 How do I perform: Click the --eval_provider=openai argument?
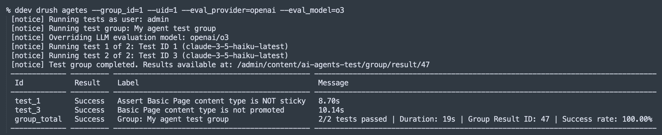tap(229, 10)
